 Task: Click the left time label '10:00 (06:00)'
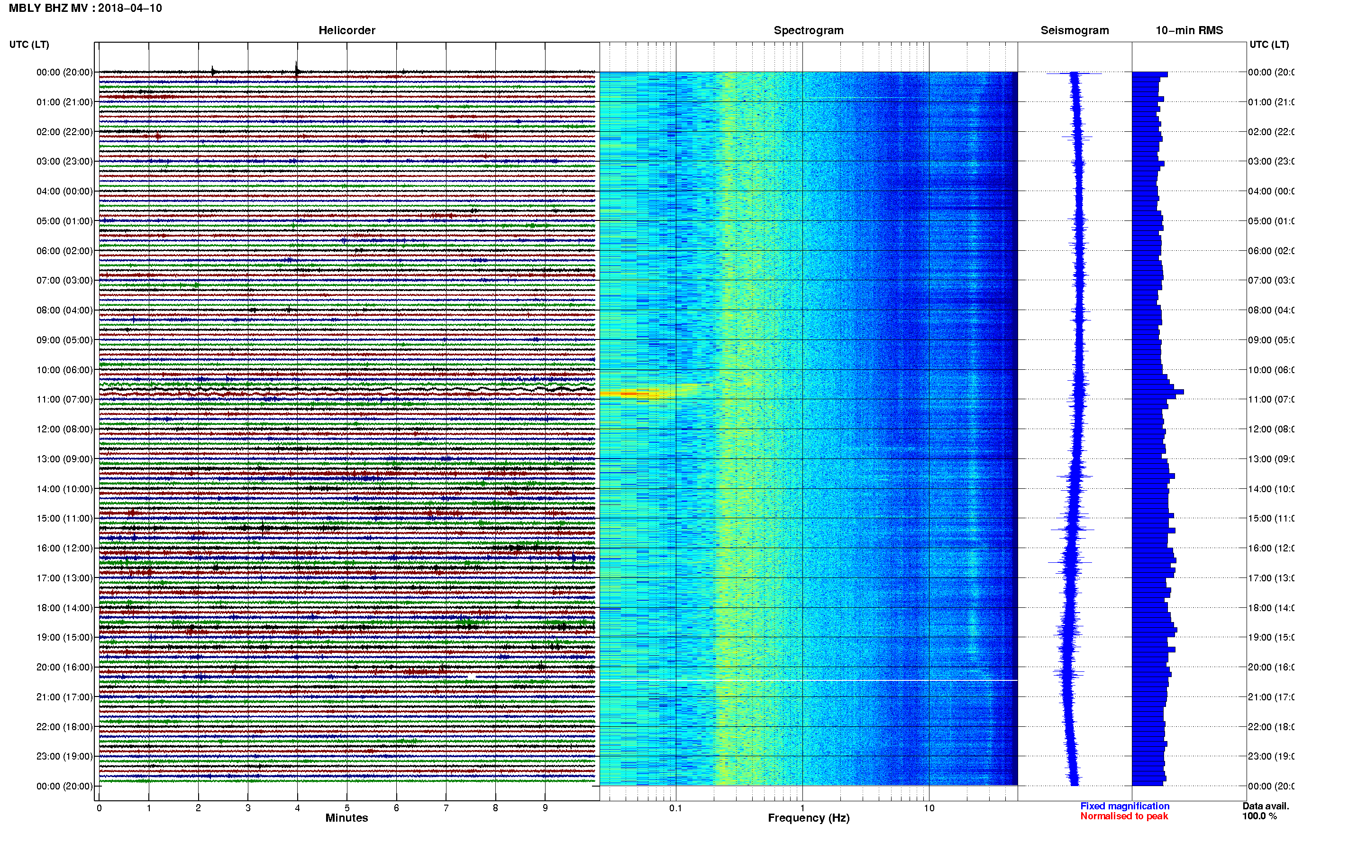(x=64, y=370)
